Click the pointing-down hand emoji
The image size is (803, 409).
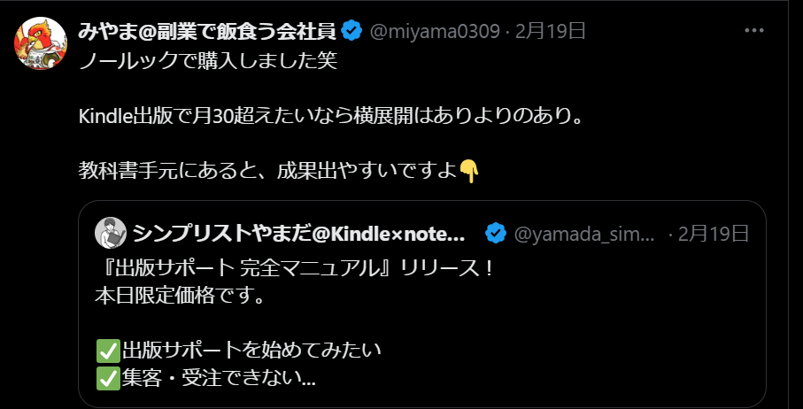pos(469,171)
